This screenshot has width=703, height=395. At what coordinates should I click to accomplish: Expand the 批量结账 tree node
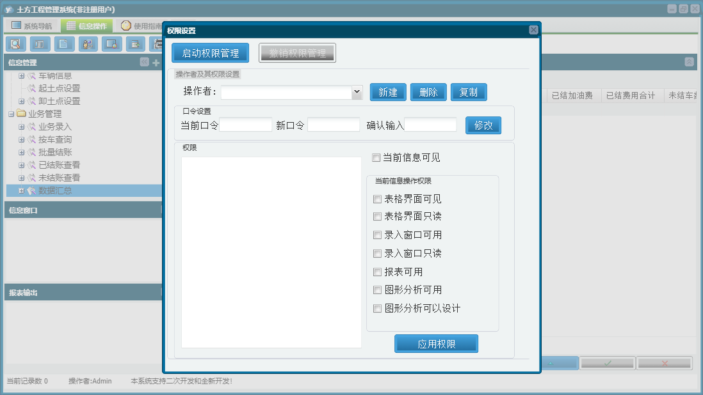point(21,153)
